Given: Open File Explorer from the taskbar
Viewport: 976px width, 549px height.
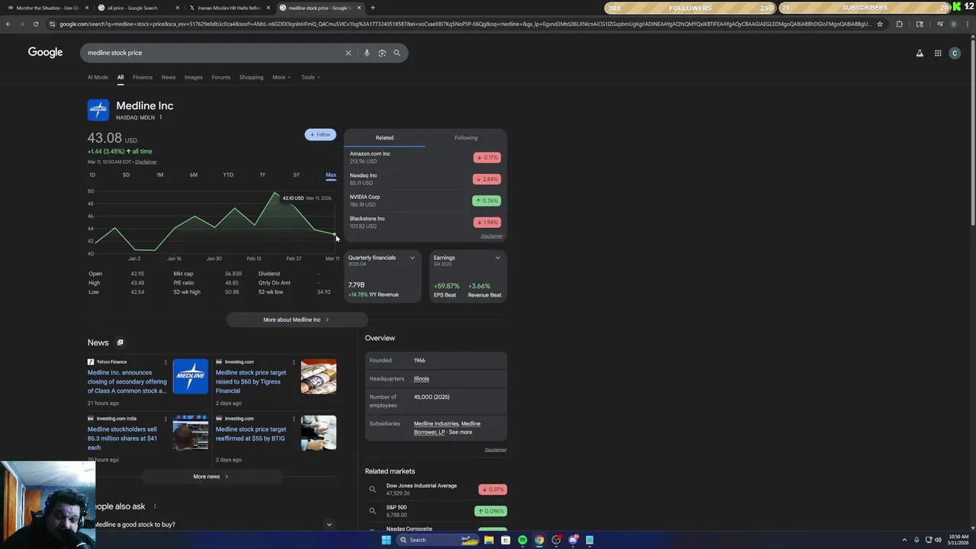Looking at the screenshot, I should pos(489,540).
